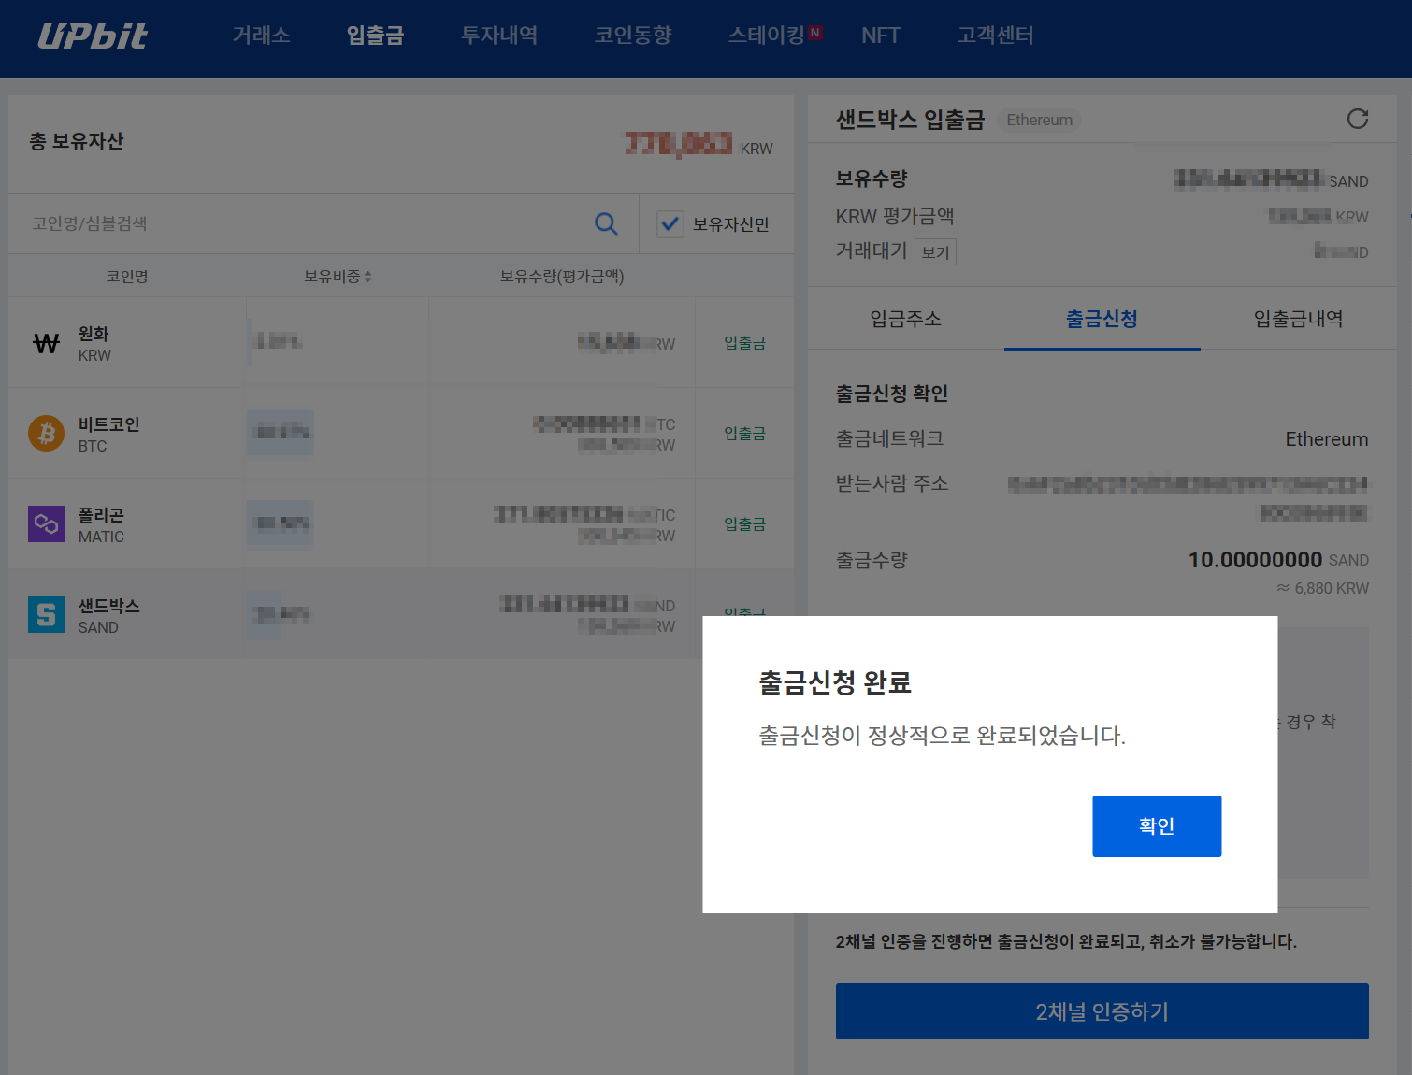
Task: Click the UPbit logo
Action: (x=93, y=36)
